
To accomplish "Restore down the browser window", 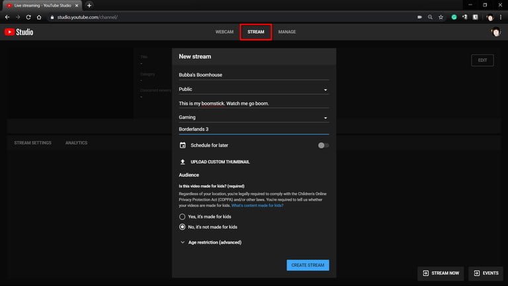I will click(x=485, y=5).
